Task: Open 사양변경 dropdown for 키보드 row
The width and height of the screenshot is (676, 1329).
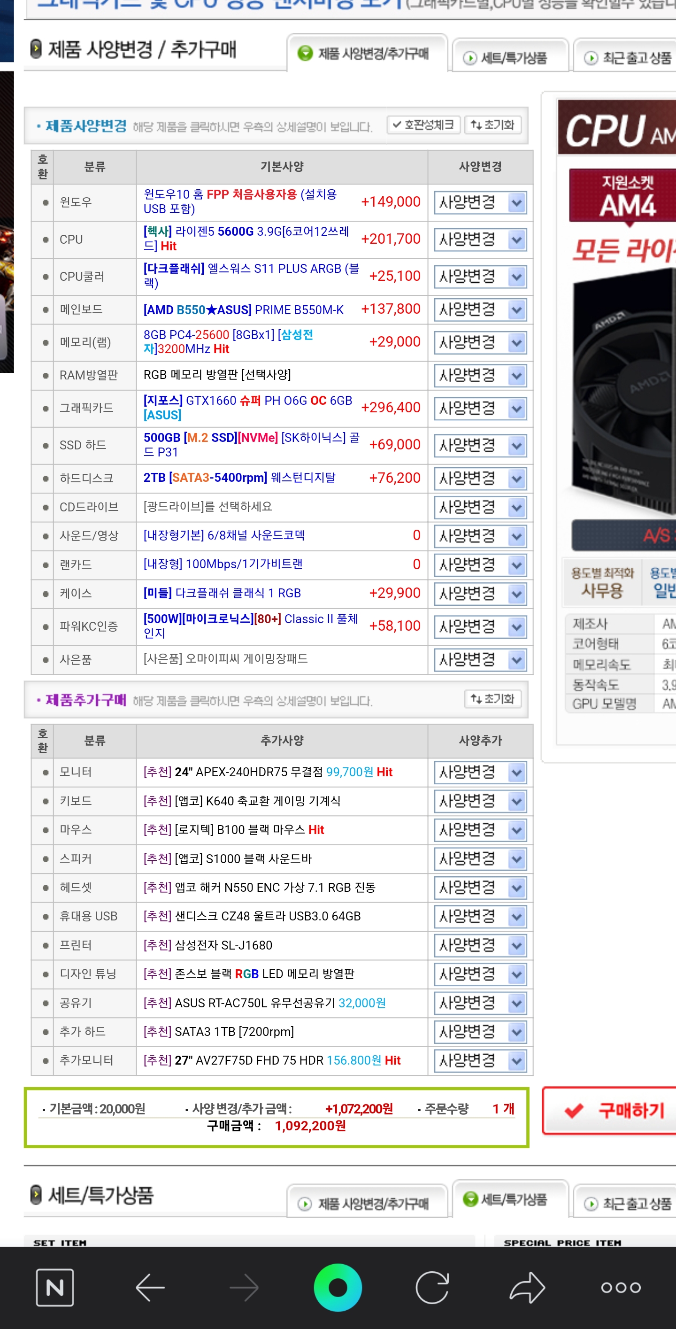Action: coord(480,801)
